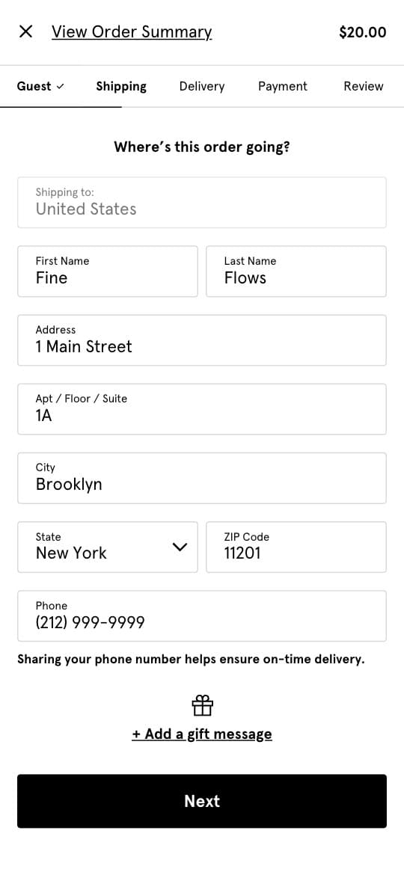Close checkout with the X icon
The width and height of the screenshot is (404, 875).
25,32
